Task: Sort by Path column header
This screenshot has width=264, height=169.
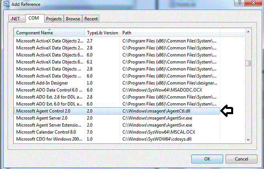Action: point(170,33)
